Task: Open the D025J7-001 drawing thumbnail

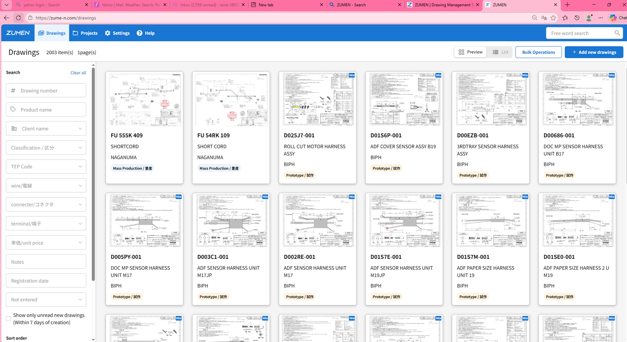Action: (318, 99)
